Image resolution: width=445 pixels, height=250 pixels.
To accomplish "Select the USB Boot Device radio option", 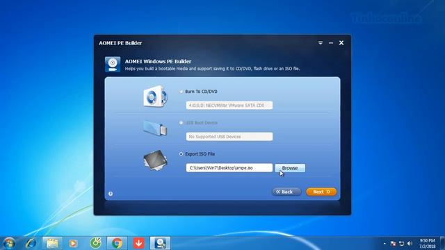I will tap(181, 123).
